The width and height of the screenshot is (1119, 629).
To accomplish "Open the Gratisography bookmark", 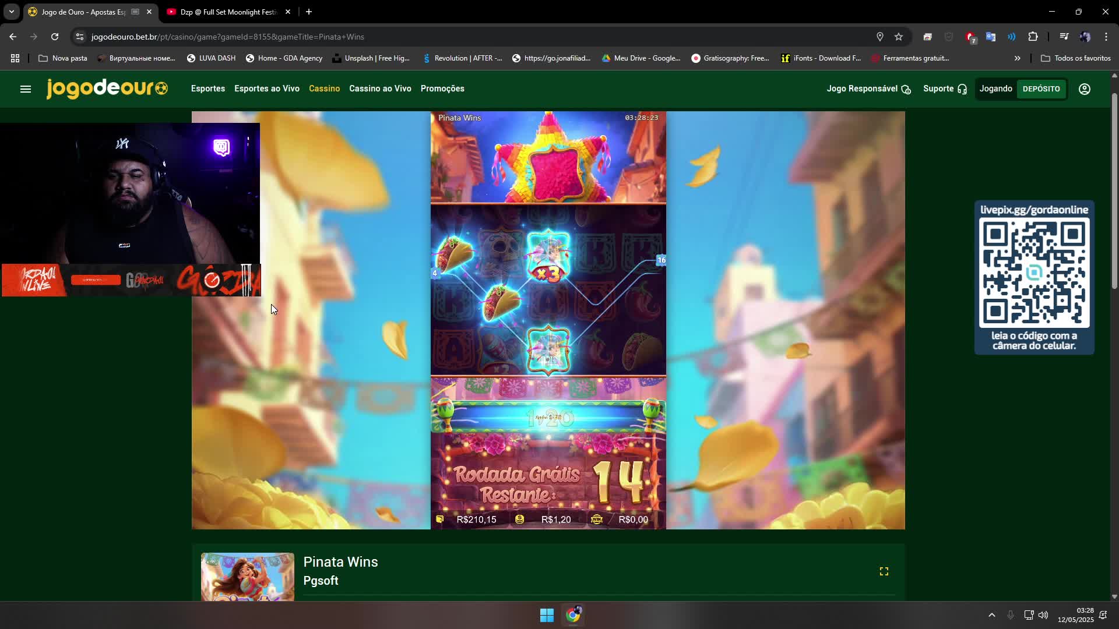I will 730,58.
